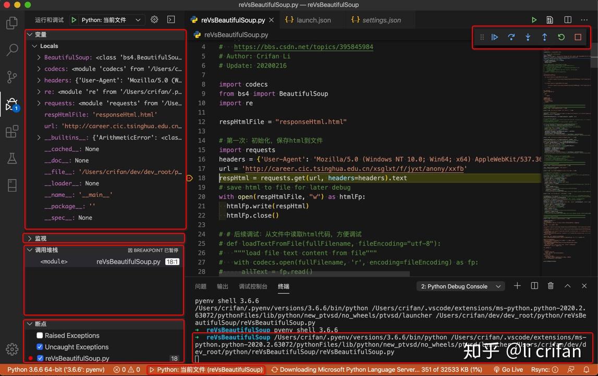Click horizontal scrollbar under editor
Screen dimensions: 598x376
tap(313, 274)
